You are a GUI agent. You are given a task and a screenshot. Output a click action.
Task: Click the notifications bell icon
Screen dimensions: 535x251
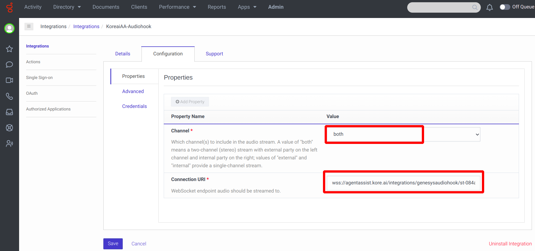click(490, 7)
